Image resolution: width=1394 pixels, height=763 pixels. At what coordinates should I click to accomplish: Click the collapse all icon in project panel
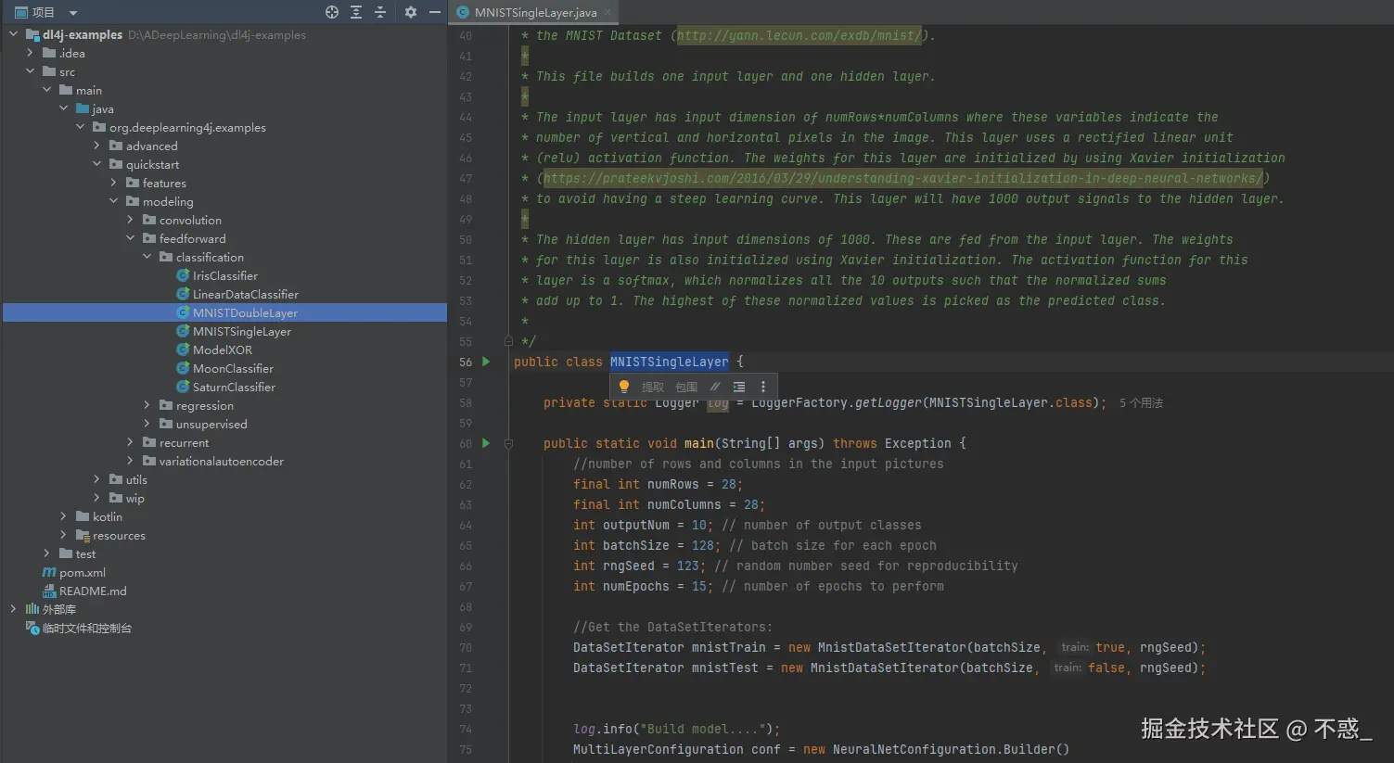click(x=380, y=12)
